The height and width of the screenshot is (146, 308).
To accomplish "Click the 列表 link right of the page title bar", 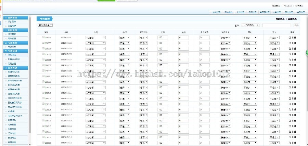I will [x=280, y=19].
